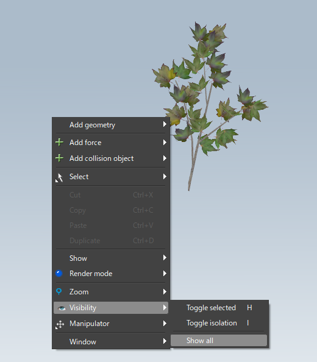Open the Select submenu
Screen dimensions: 317x362
[111, 177]
